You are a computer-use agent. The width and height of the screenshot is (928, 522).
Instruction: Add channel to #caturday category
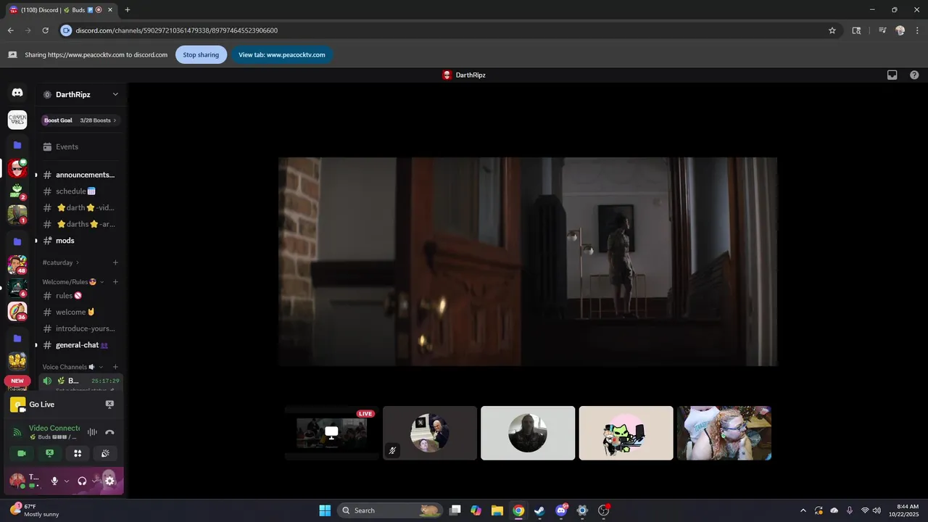coord(115,262)
